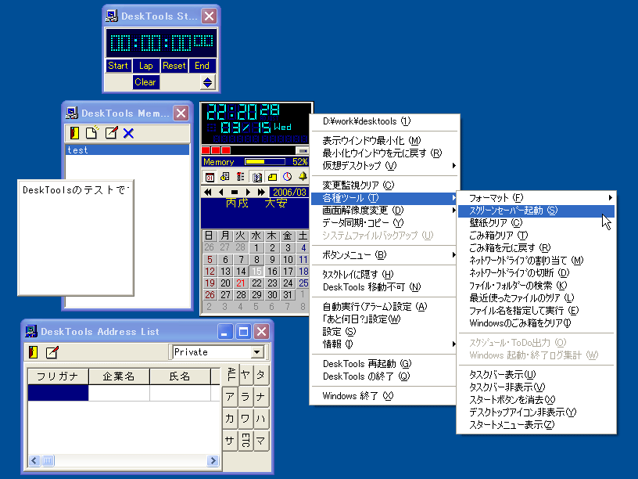The image size is (638, 479).
Task: Expand the フォーマット submenu
Action: point(536,198)
